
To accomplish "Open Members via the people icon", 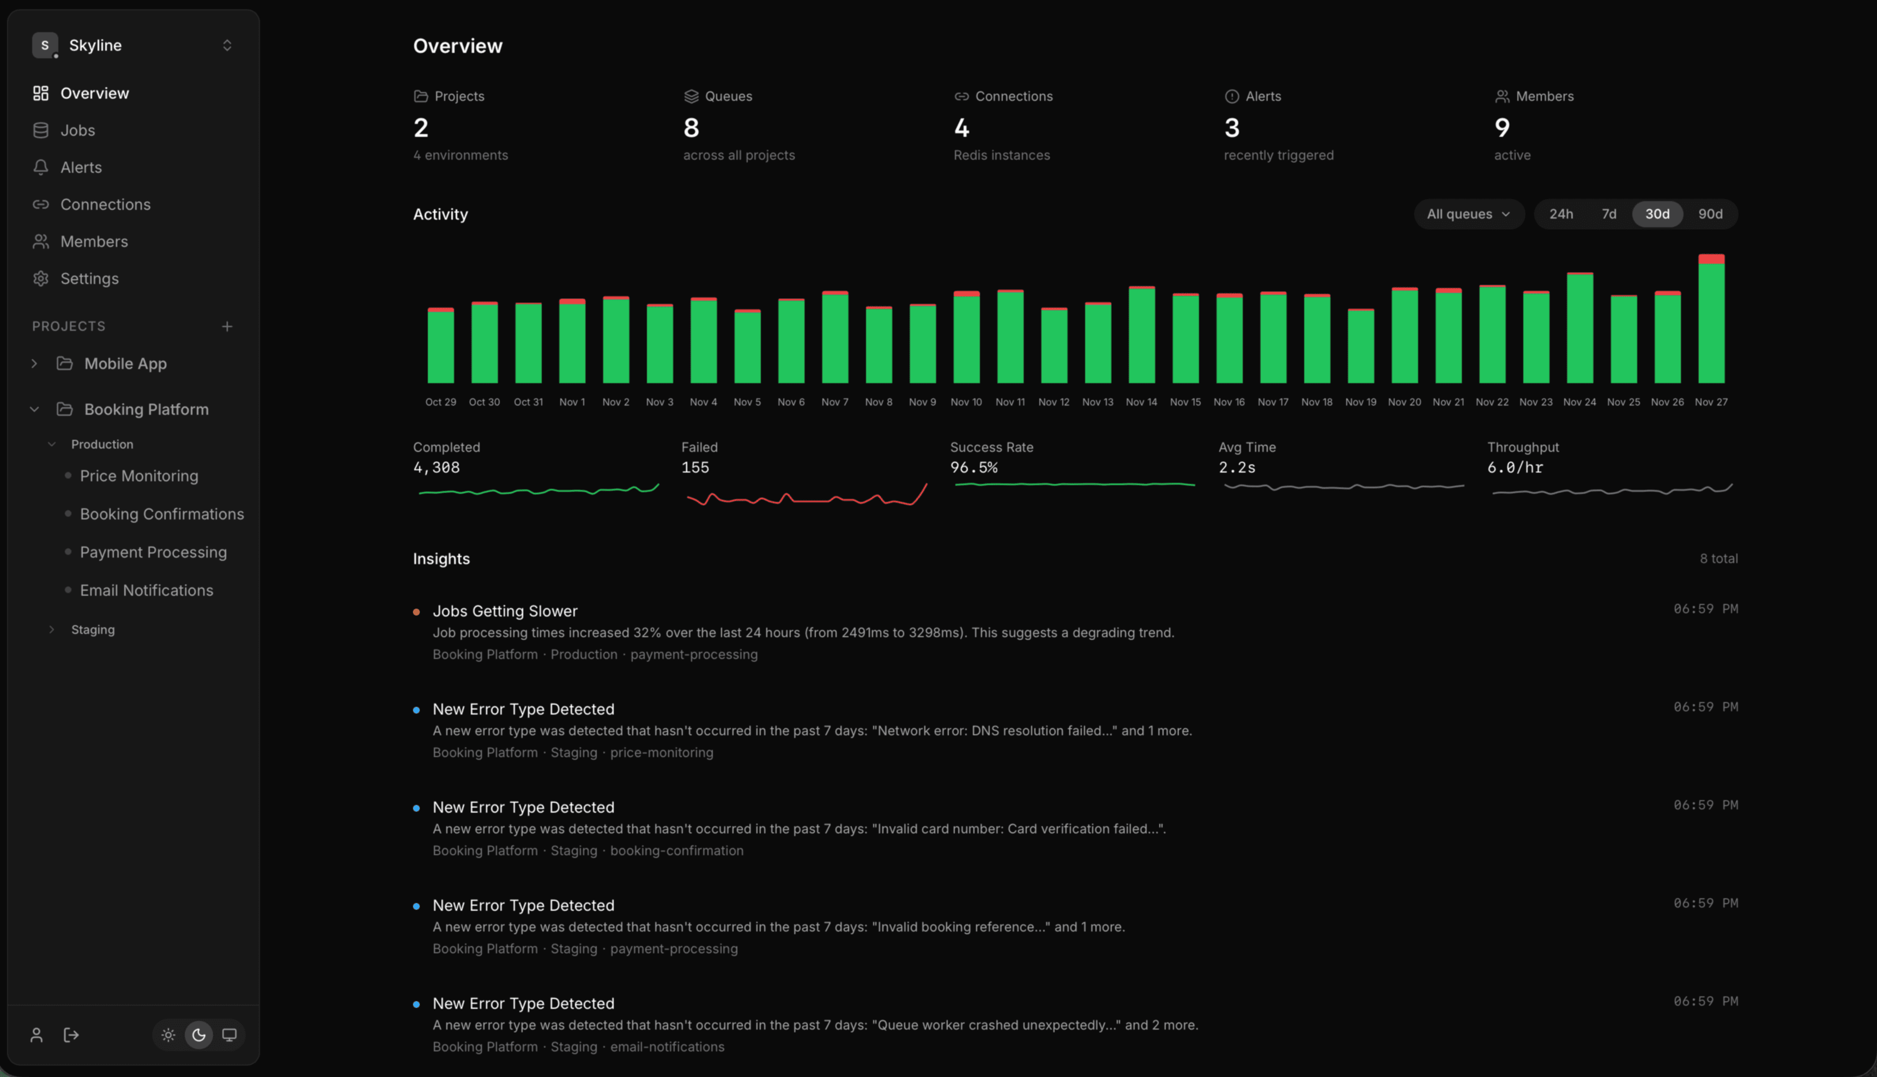I will [41, 241].
